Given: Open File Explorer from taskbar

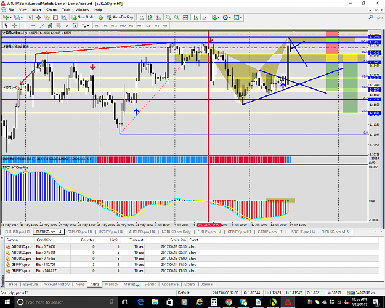Looking at the screenshot, I should [155, 302].
